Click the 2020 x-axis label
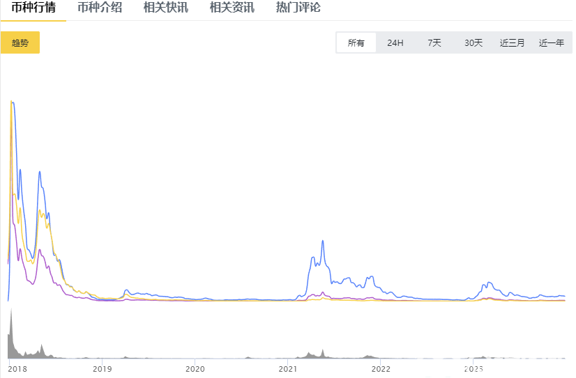This screenshot has width=576, height=378. pos(195,368)
